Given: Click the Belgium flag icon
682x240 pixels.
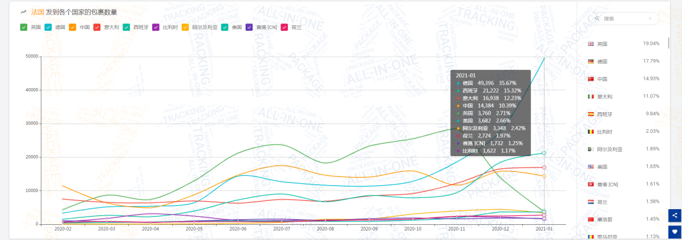Looking at the screenshot, I should [x=590, y=132].
